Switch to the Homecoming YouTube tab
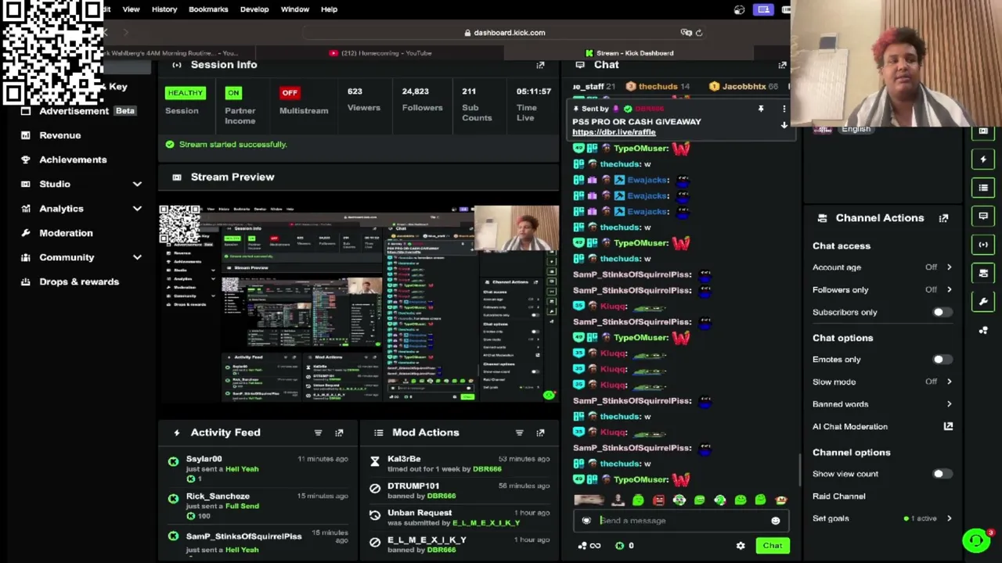 (x=380, y=53)
